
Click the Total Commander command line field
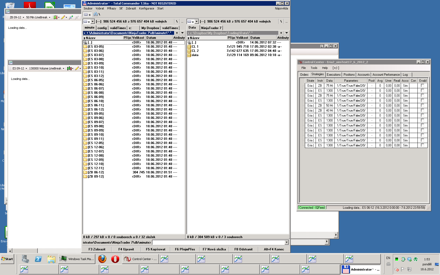coord(218,243)
